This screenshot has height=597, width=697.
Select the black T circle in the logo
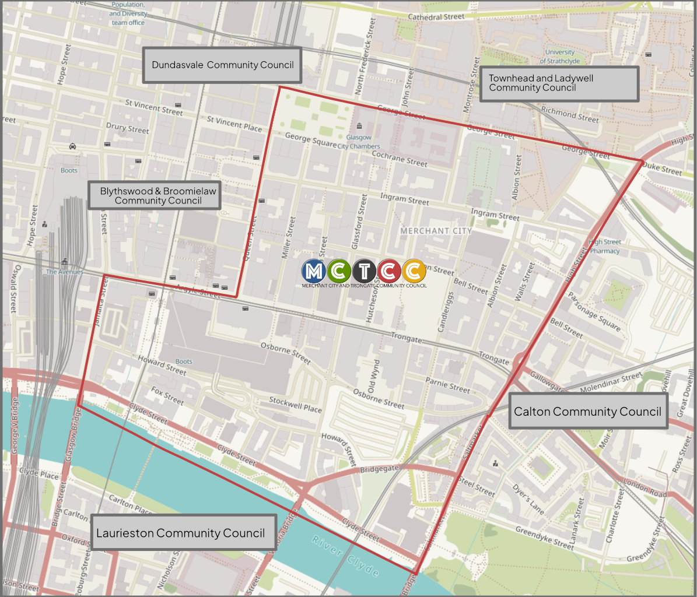point(365,271)
